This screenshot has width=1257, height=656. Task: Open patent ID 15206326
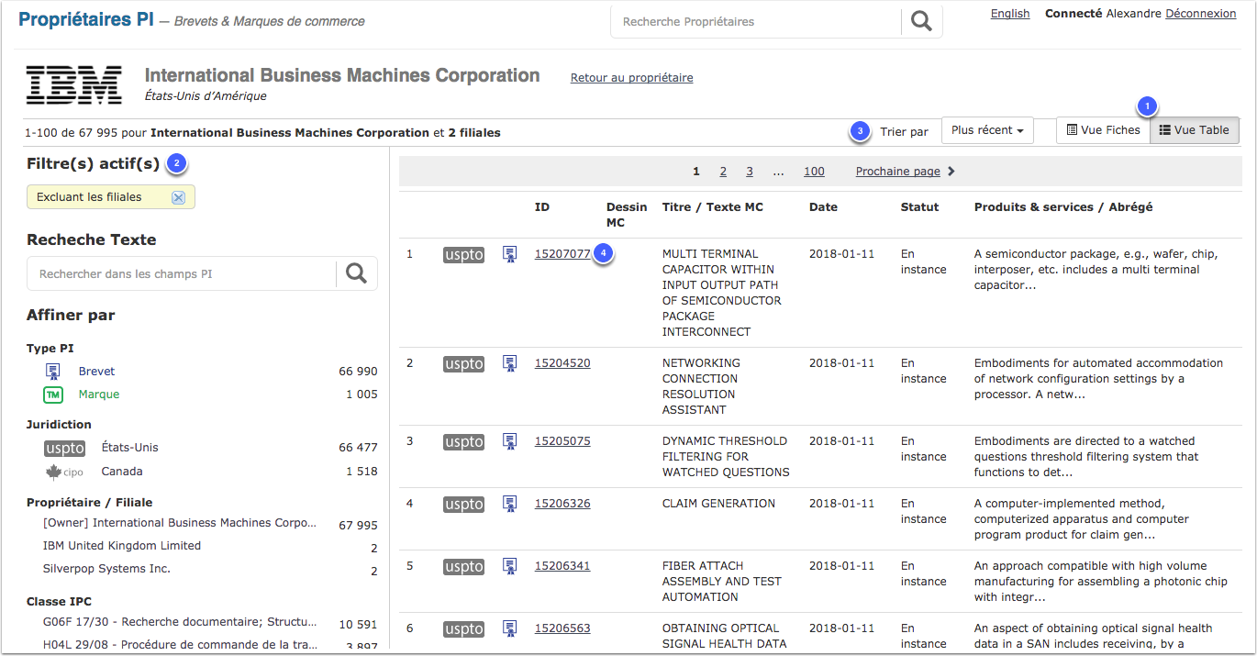(x=562, y=504)
